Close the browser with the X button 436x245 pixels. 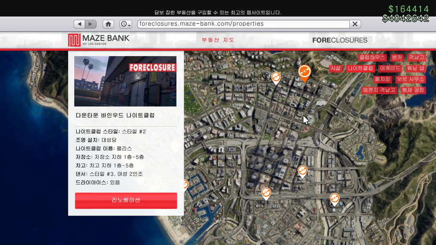(x=355, y=24)
